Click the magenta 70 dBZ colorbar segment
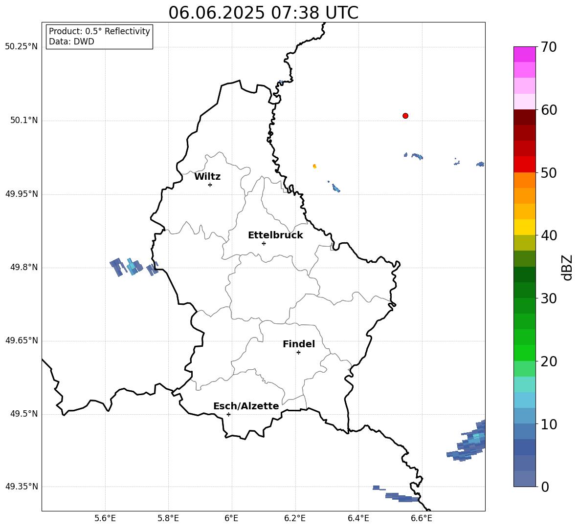579x528 pixels. (524, 54)
